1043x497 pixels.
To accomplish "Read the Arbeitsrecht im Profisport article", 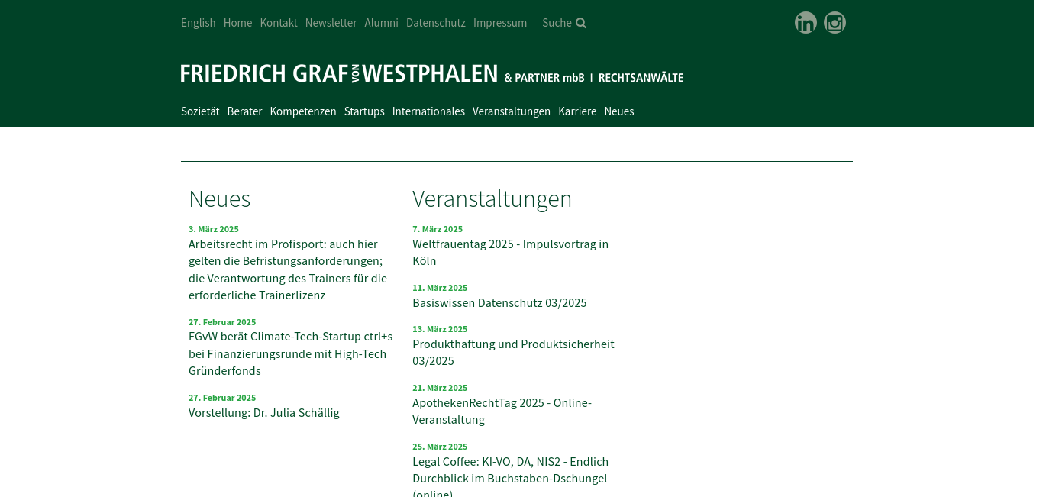I will pos(289,269).
